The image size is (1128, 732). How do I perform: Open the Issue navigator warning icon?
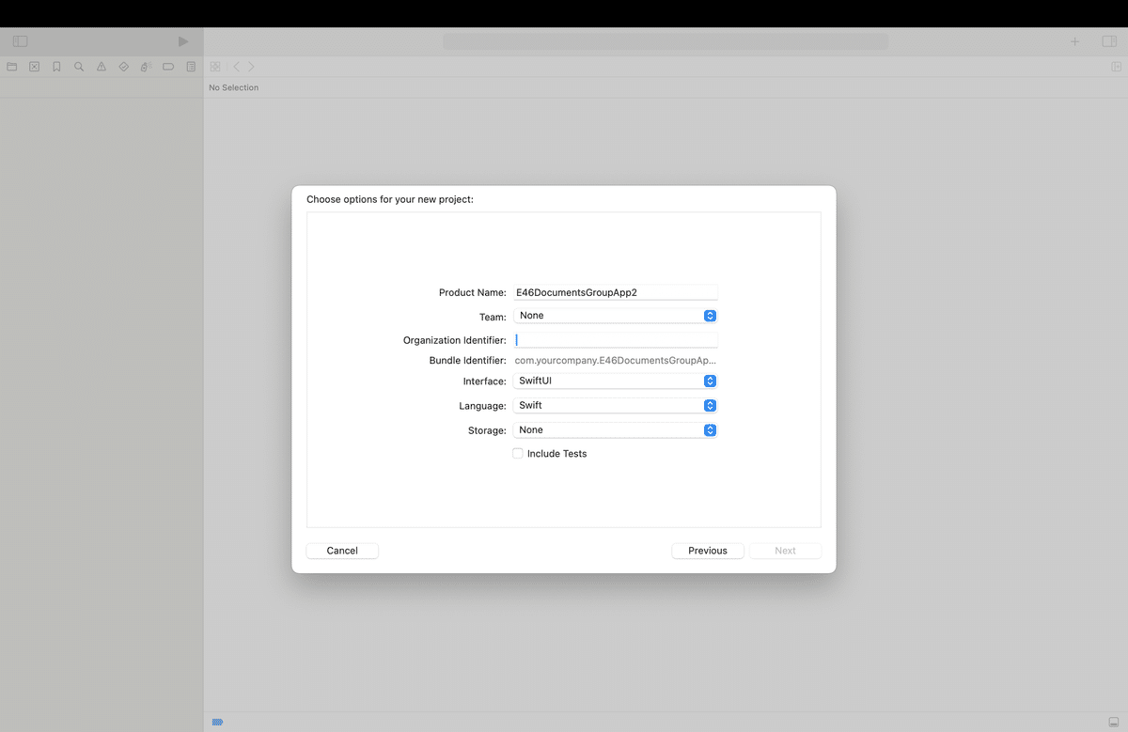click(102, 67)
